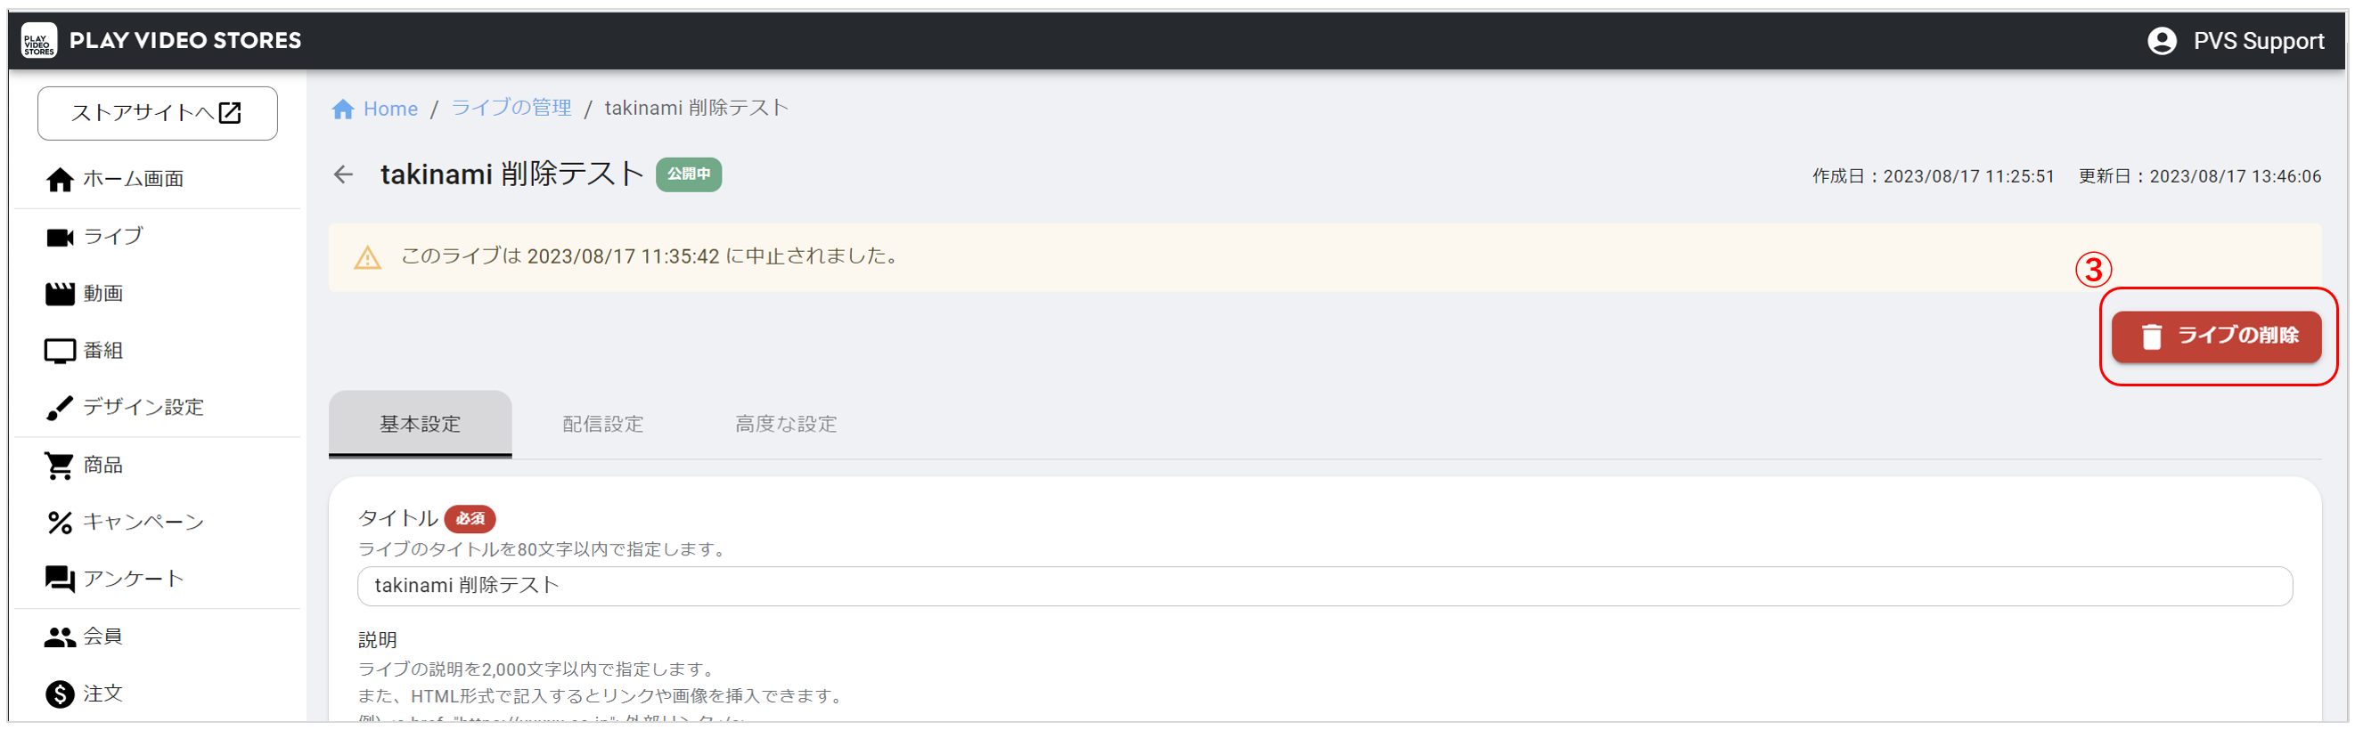The height and width of the screenshot is (730, 2355).
Task: Open the アンケート chat bubble icon
Action: tap(60, 580)
